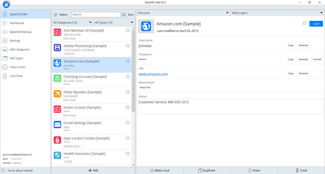325x174 pixels.
Task: Click Generate next to URL
Action: (x=303, y=73)
